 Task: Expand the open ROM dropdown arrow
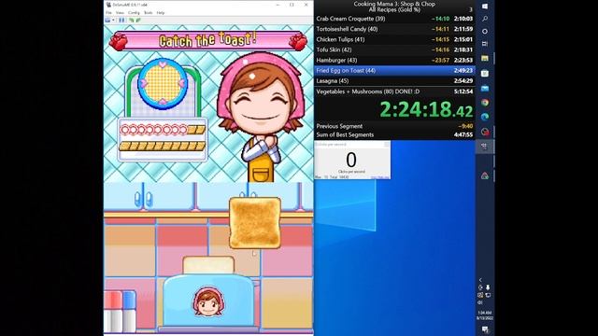(x=113, y=20)
